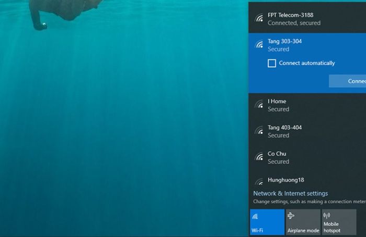
Task: Click the Tang 403-404 Wi-Fi signal icon
Action: (x=259, y=131)
